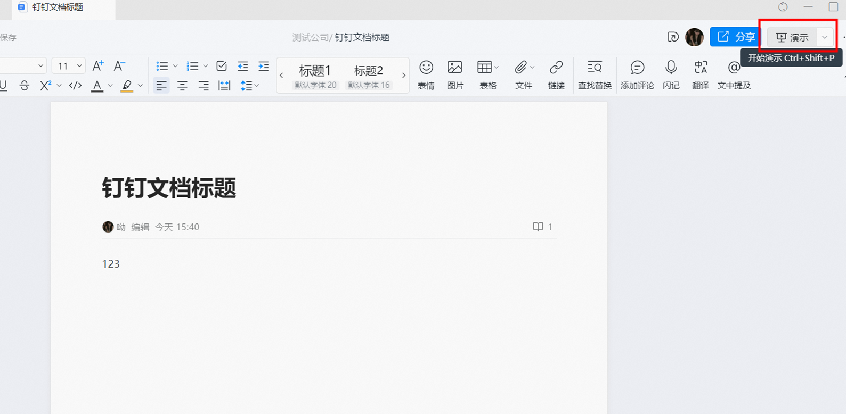Click the body text 123
This screenshot has height=414, width=846.
(x=111, y=264)
